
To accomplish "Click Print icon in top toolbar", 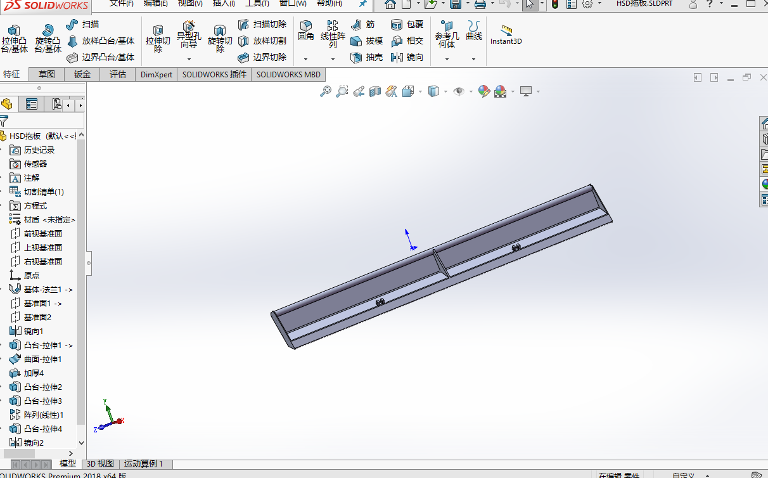I will click(x=480, y=4).
